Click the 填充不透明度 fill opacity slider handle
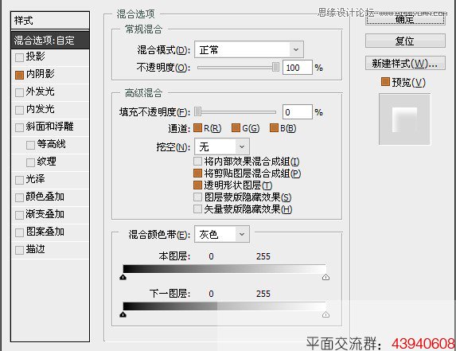The height and width of the screenshot is (351, 456). [x=198, y=111]
